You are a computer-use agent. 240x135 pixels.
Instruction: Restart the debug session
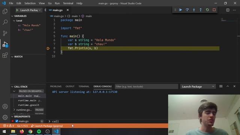pos(207,10)
